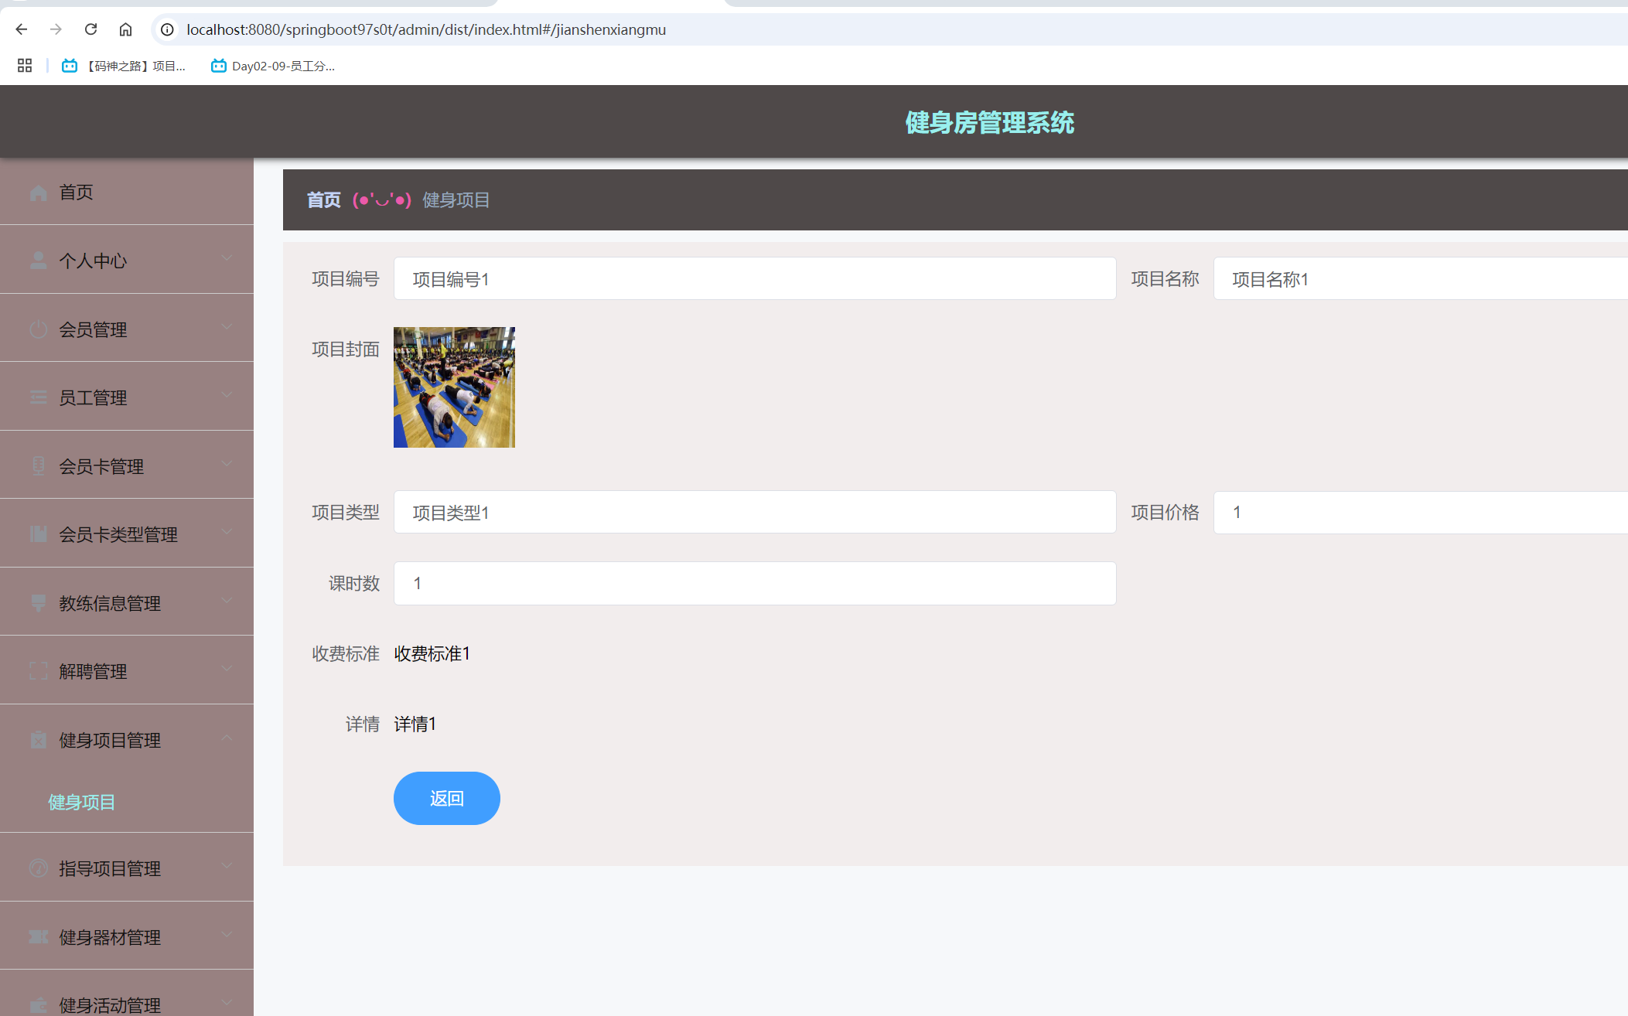The height and width of the screenshot is (1016, 1628).
Task: Click the 项目封面 fitness class thumbnail
Action: pos(454,387)
